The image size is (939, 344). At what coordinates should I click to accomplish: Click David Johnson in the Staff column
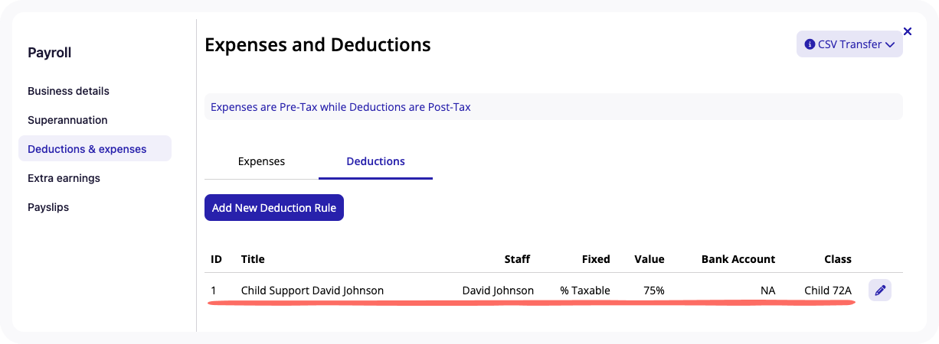click(x=498, y=290)
